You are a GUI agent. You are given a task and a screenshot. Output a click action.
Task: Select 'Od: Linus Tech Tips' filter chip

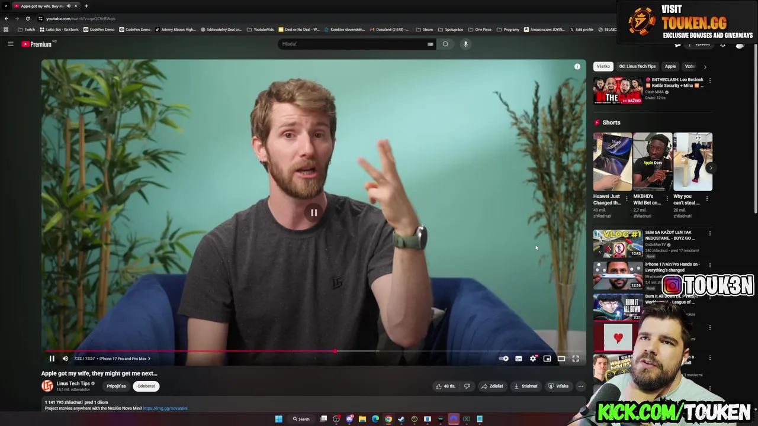[x=637, y=66]
